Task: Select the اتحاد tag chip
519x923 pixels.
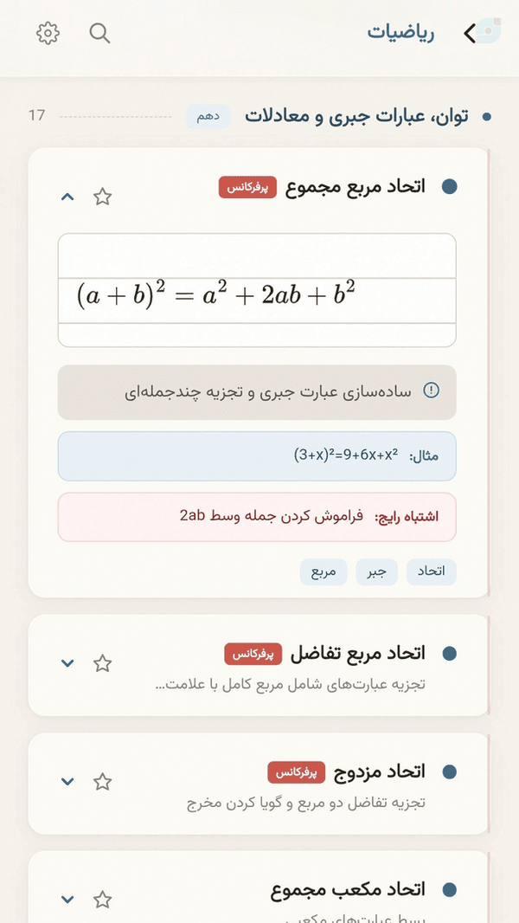Action: coord(432,572)
